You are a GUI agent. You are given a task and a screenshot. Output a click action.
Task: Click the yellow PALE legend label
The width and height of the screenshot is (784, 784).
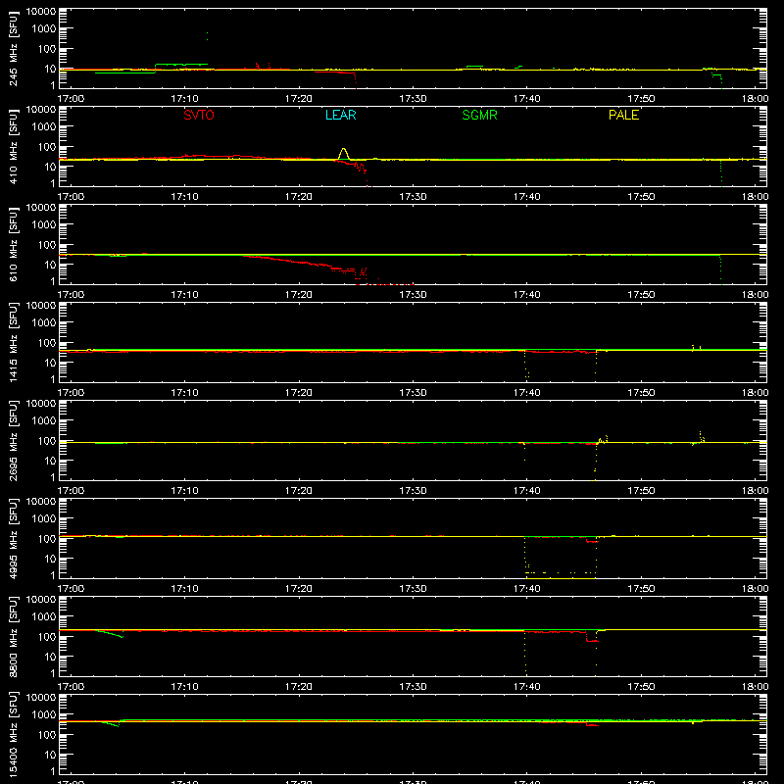[x=623, y=115]
